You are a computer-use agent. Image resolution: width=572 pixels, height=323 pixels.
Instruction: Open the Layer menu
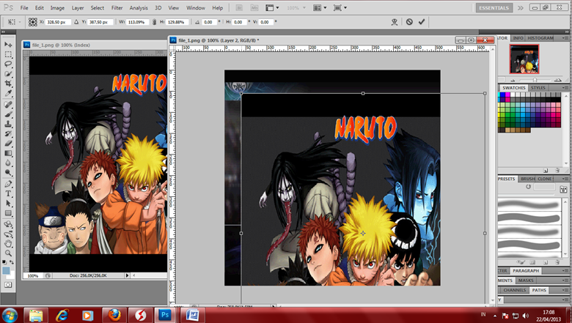pos(77,7)
